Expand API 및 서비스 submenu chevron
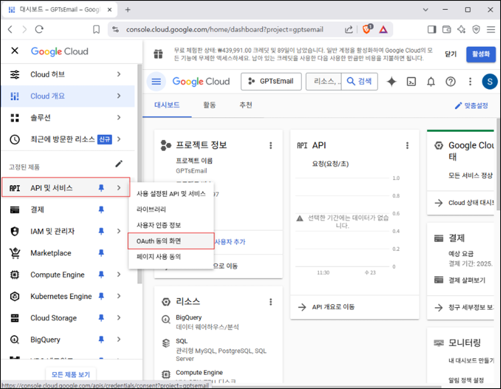 tap(119, 188)
